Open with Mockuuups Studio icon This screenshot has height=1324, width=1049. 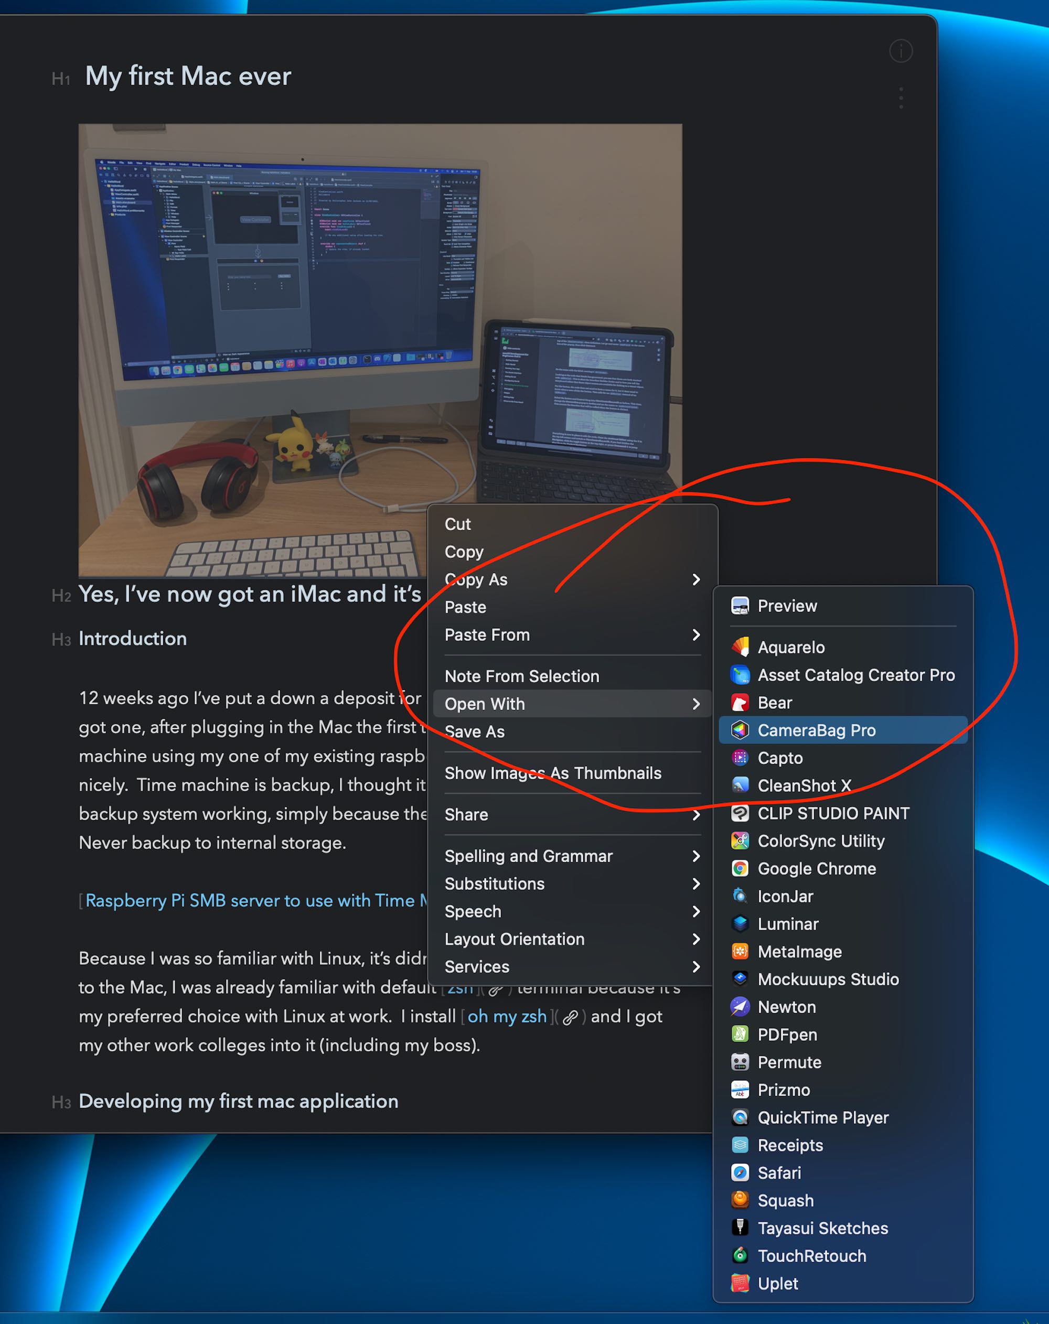click(740, 979)
